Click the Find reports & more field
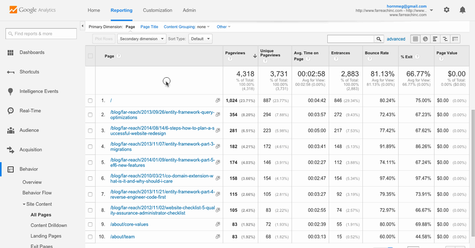 41,34
